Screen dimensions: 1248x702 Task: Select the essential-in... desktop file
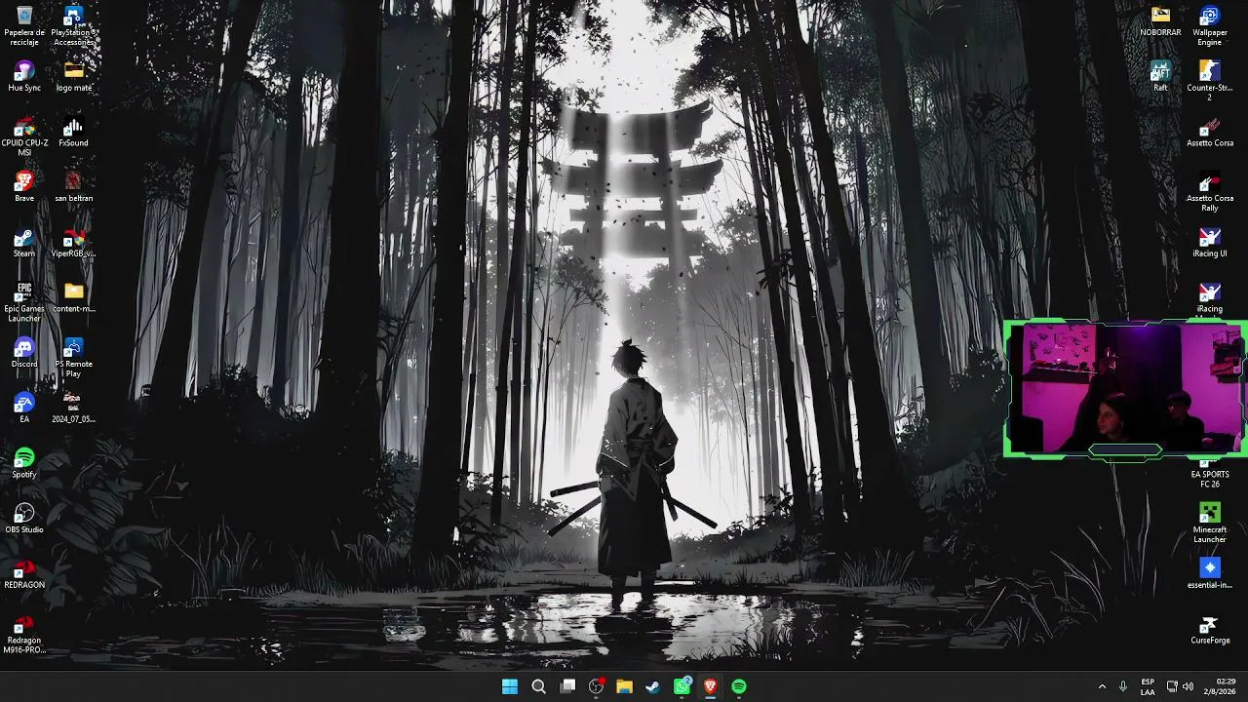[x=1210, y=574]
